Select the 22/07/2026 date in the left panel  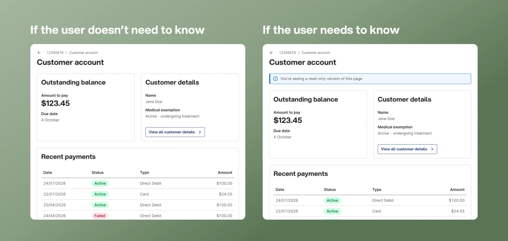tap(55, 194)
